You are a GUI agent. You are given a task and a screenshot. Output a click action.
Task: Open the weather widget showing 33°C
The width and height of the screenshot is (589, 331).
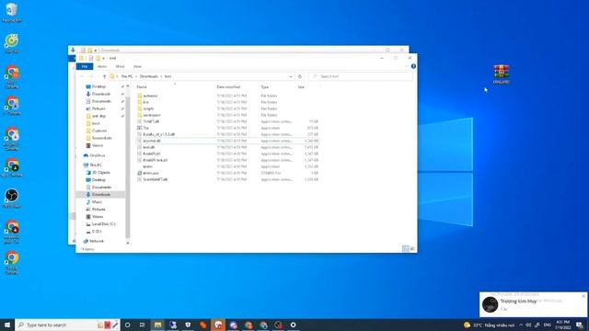489,325
